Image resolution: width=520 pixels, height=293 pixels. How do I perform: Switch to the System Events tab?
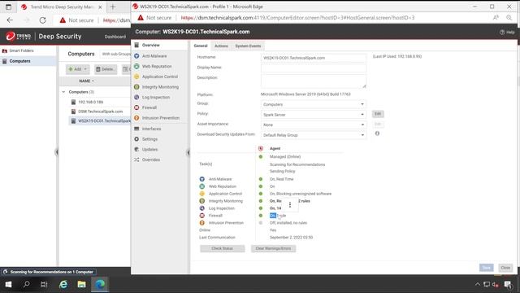(x=248, y=46)
